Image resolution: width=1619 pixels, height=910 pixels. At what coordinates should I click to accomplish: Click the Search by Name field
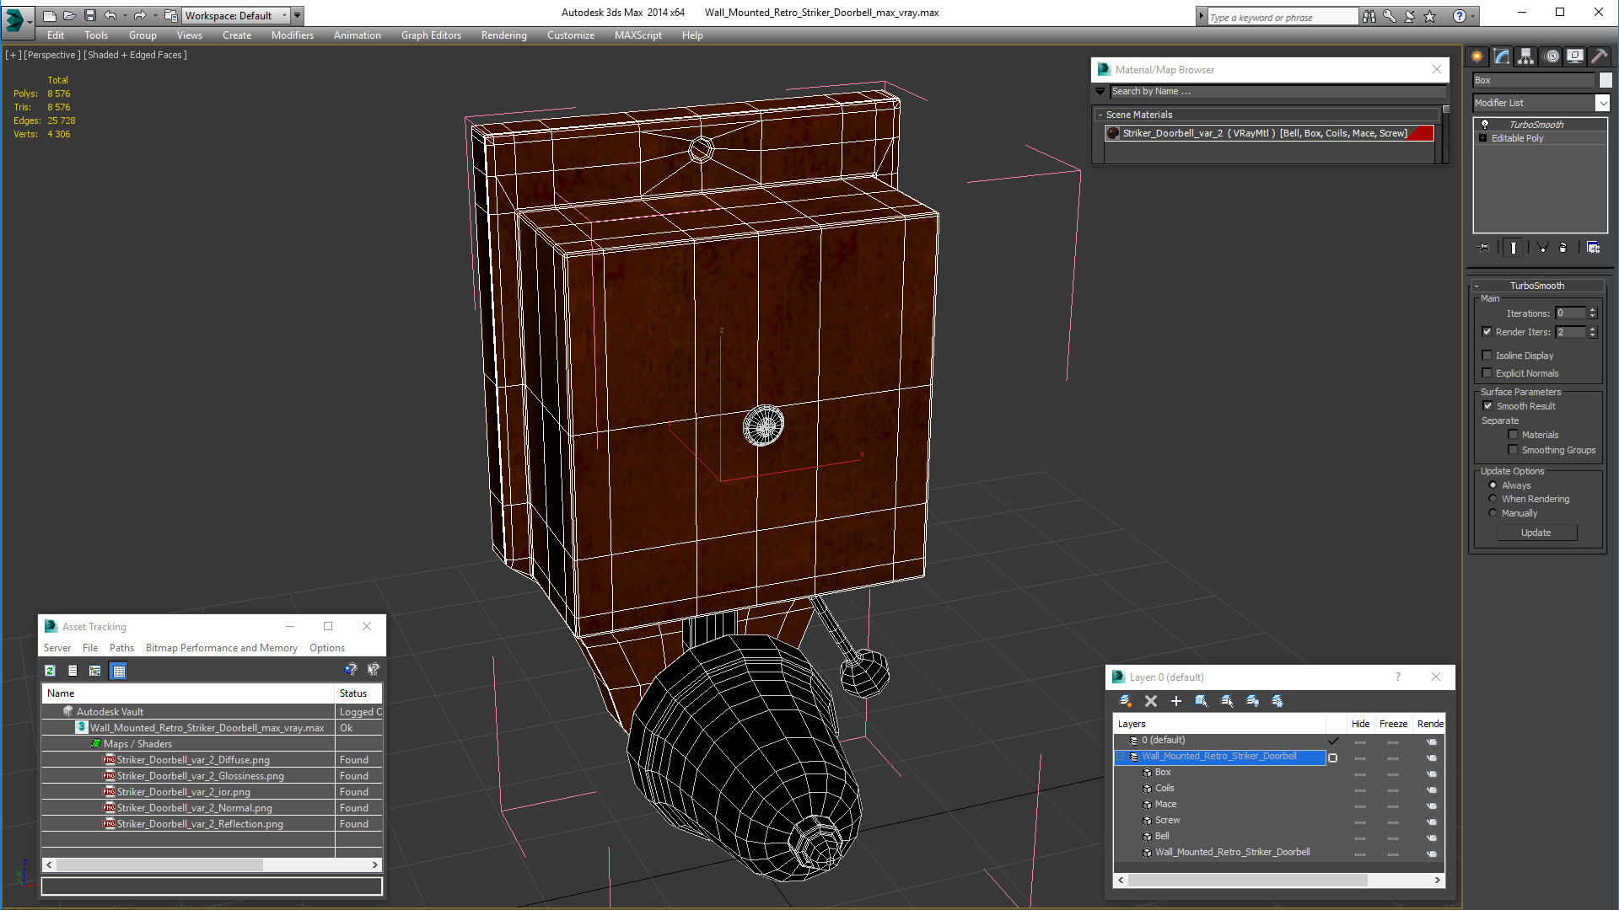1277,91
